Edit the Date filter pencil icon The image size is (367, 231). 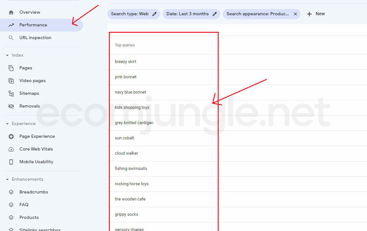coord(215,14)
